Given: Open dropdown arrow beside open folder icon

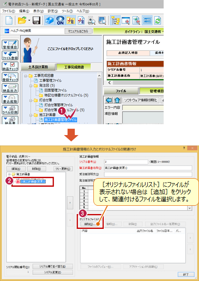Looking at the screenshot, I should tap(29, 20).
